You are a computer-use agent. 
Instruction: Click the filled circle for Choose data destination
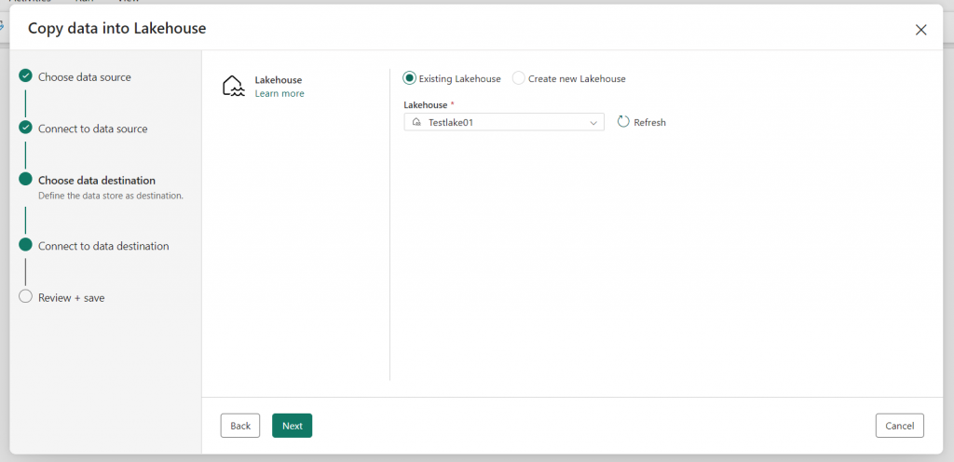pos(25,180)
